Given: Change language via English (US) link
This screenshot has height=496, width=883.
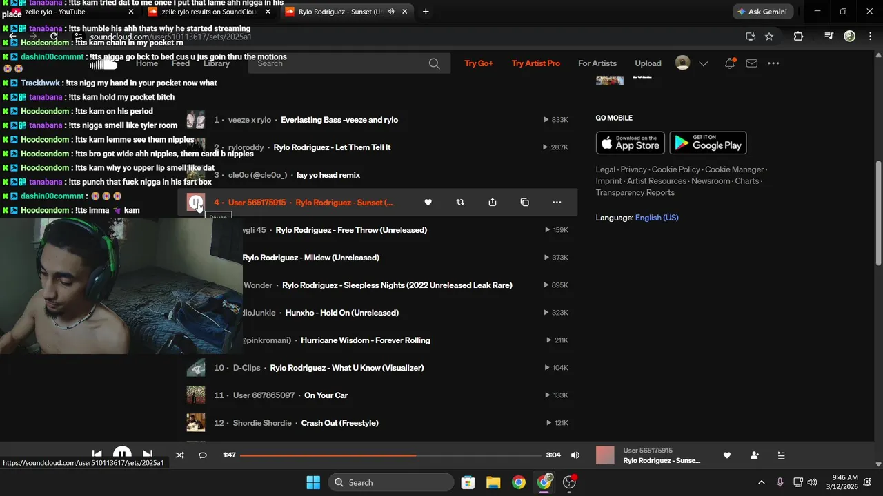Looking at the screenshot, I should coord(657,218).
